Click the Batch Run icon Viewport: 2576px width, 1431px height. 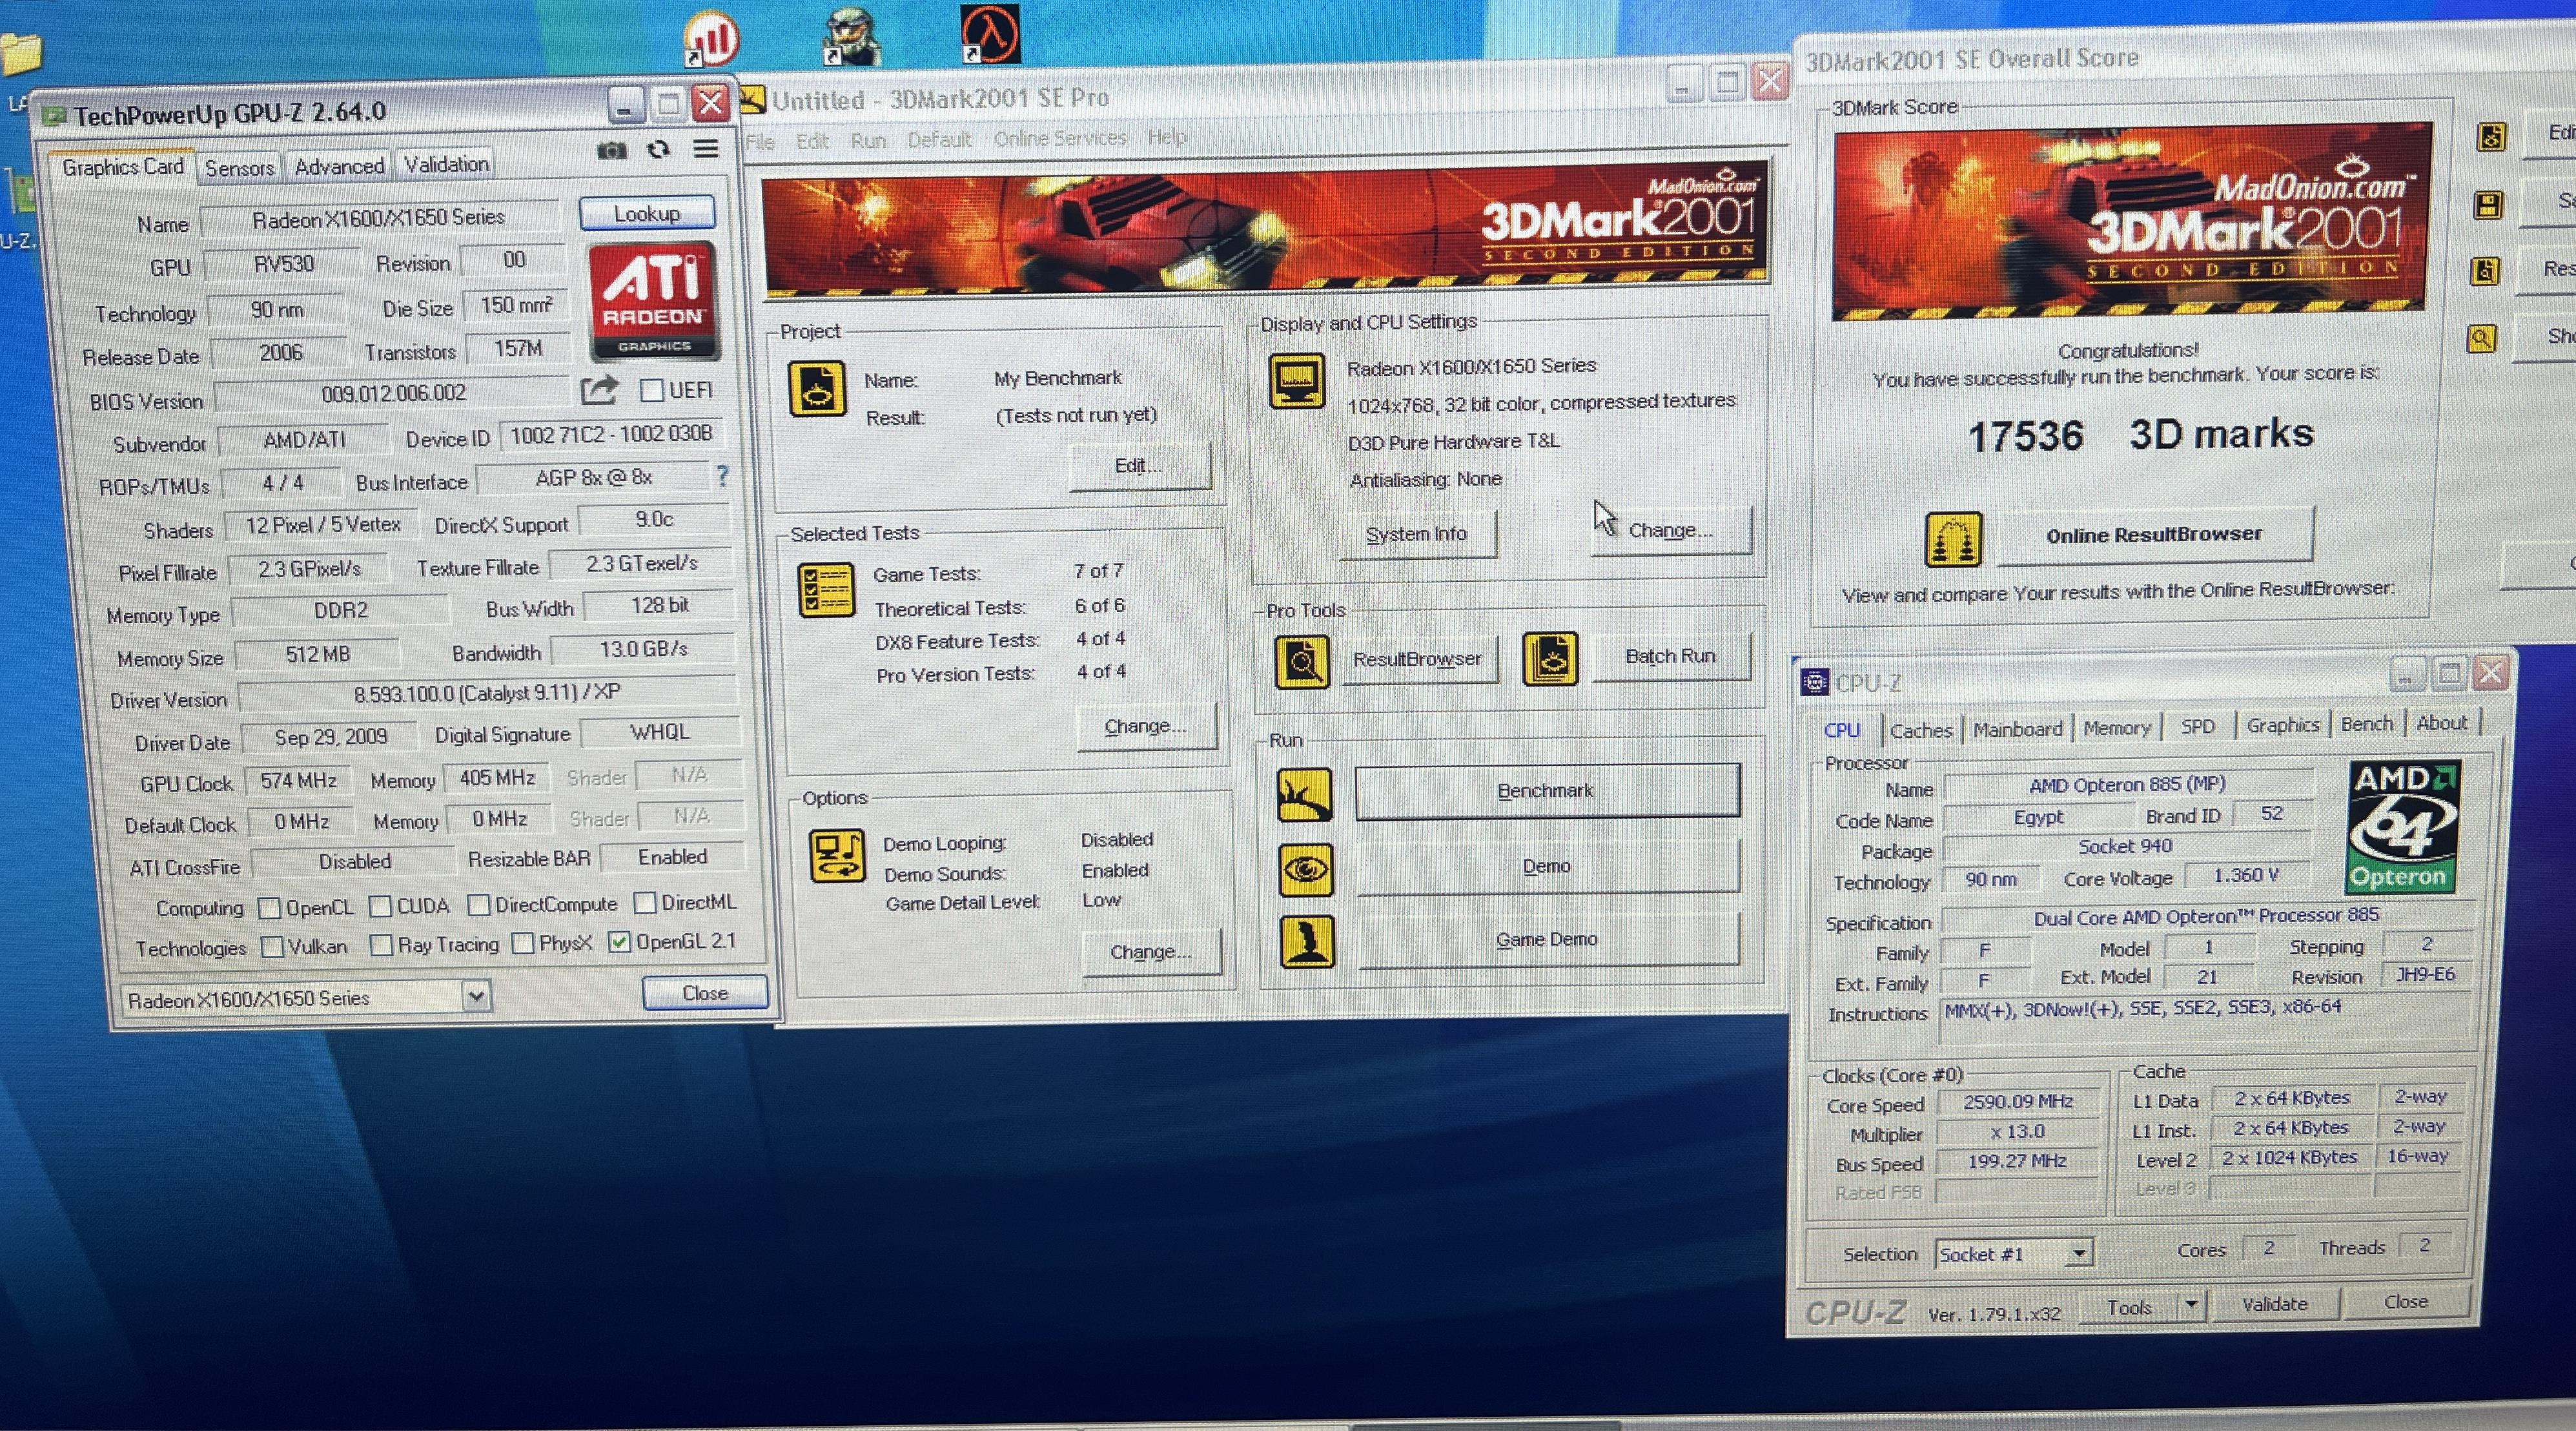1550,659
